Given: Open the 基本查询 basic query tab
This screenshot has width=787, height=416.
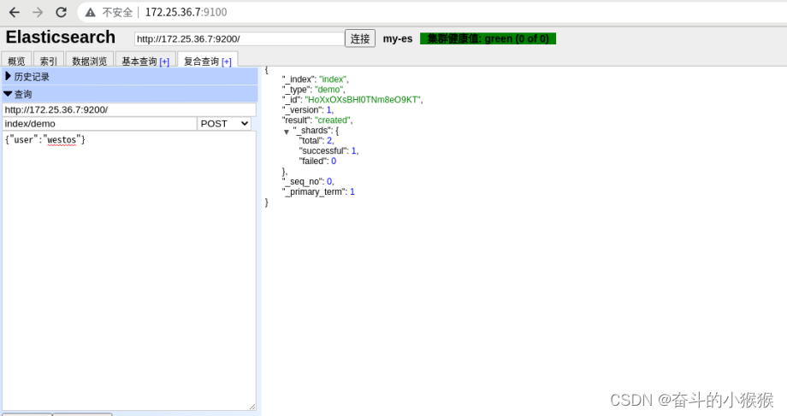Looking at the screenshot, I should click(139, 61).
